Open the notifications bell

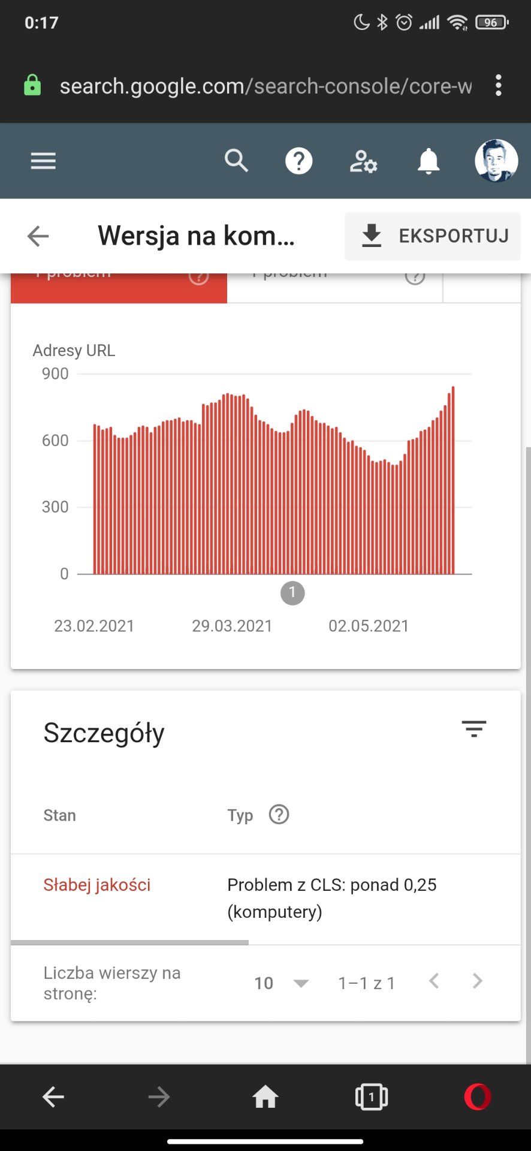pos(429,161)
